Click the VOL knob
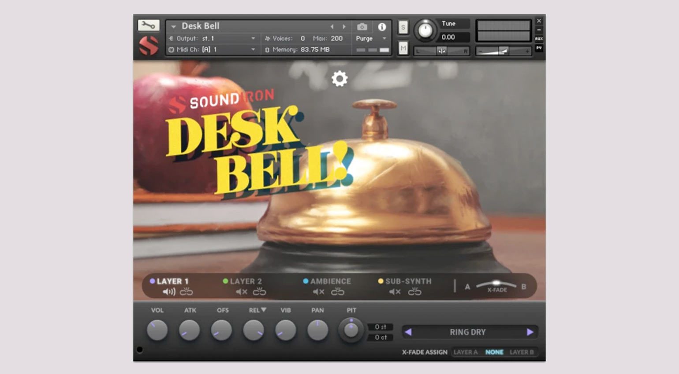Screen dimensions: 679x374 pos(157,330)
